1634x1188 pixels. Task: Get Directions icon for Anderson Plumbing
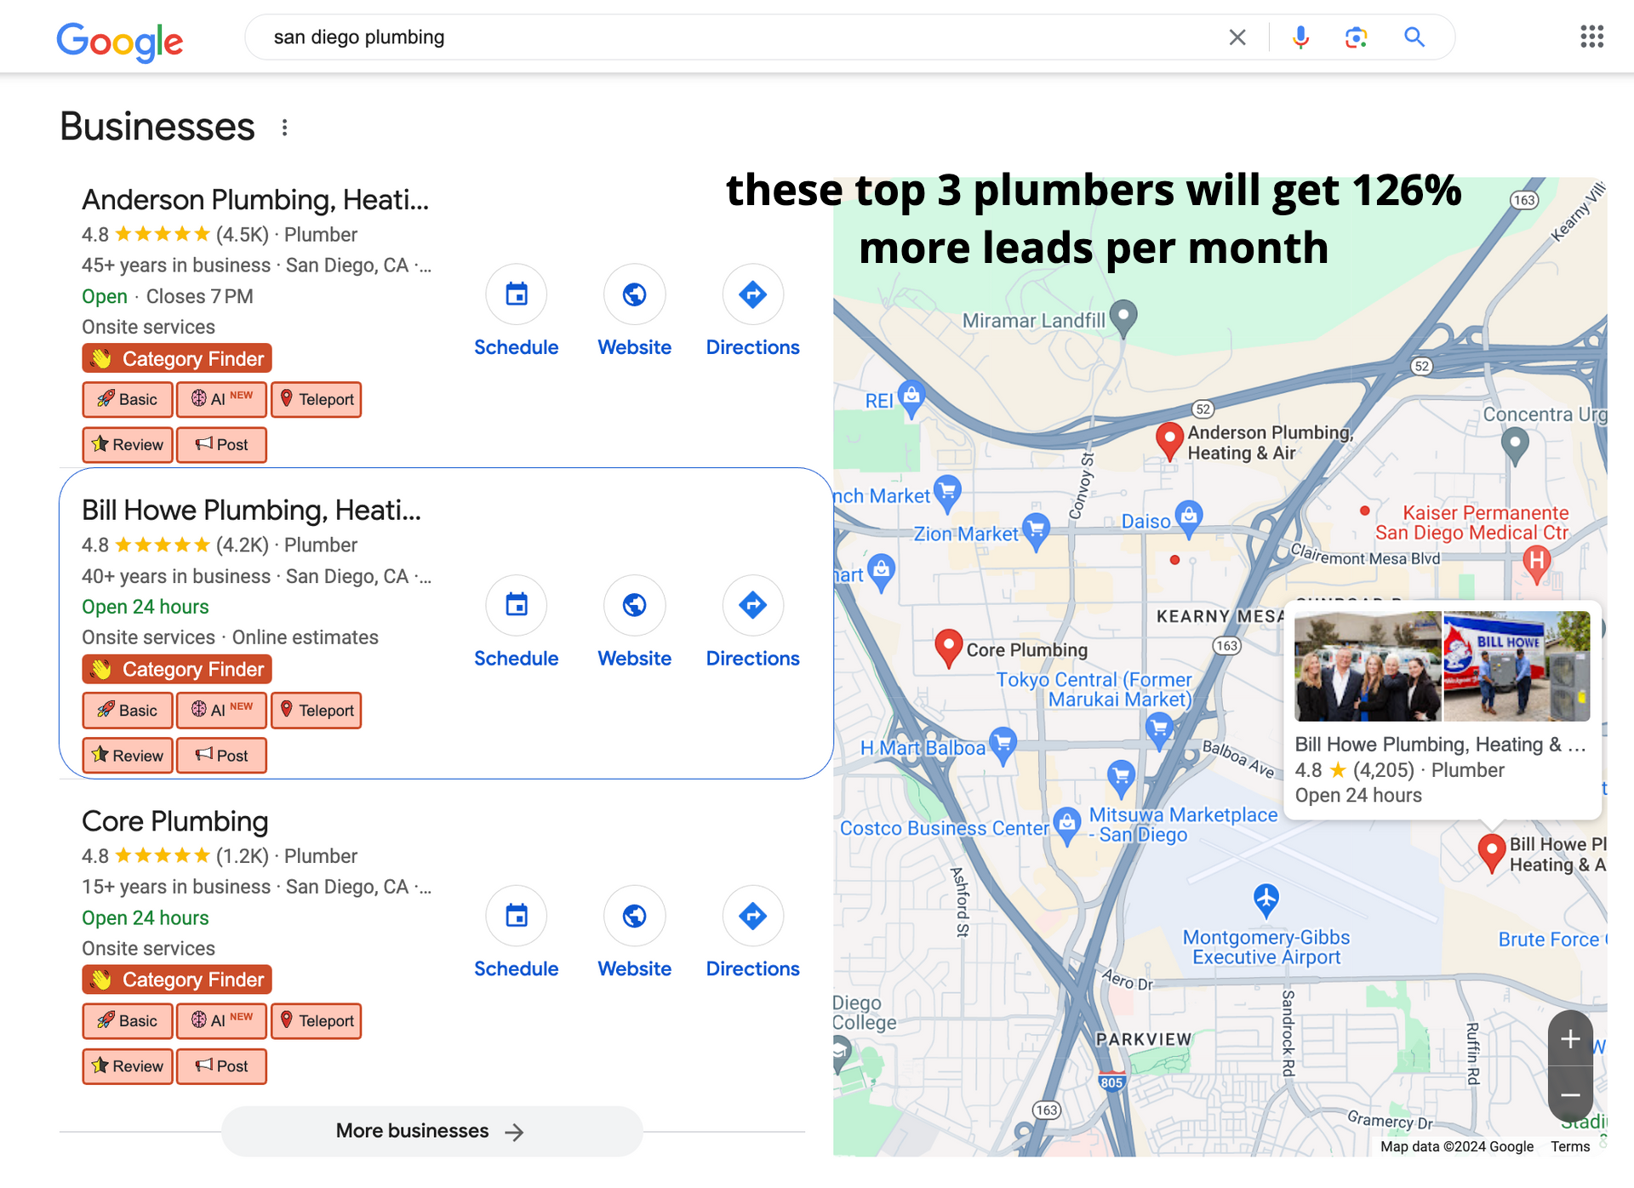(753, 294)
